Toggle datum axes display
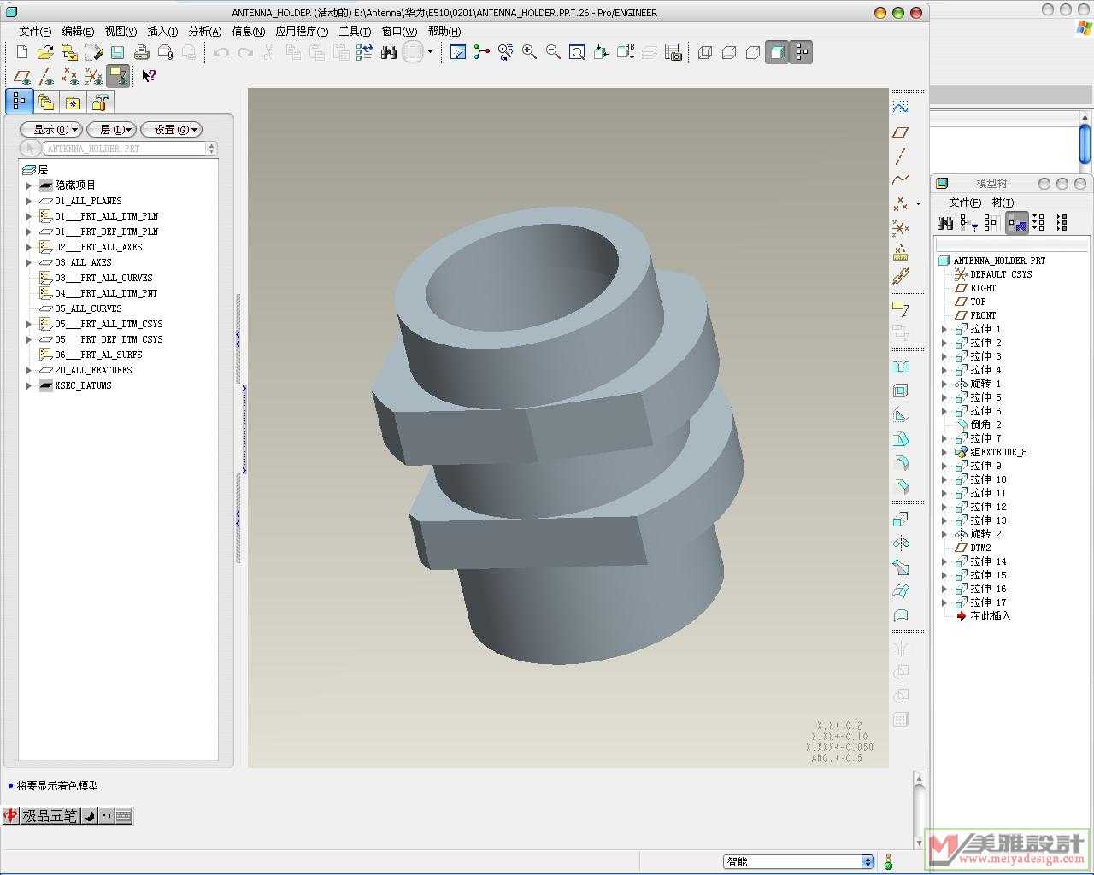1094x875 pixels. tap(46, 76)
